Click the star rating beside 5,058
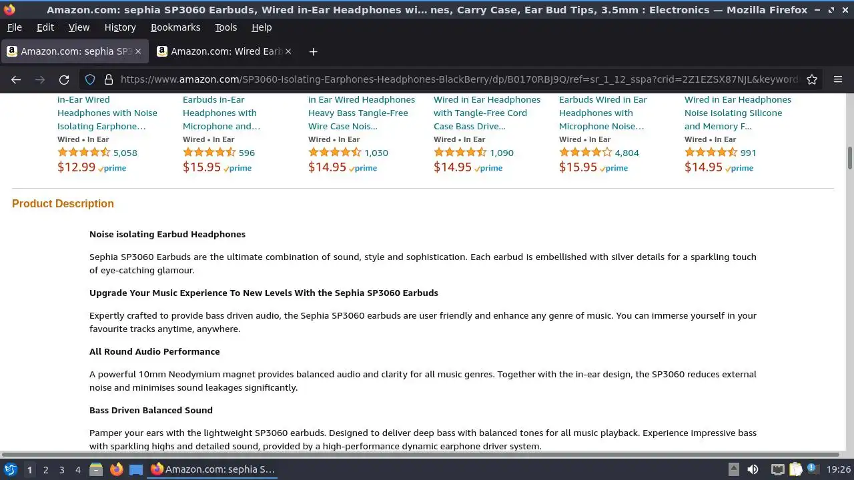 coord(84,153)
